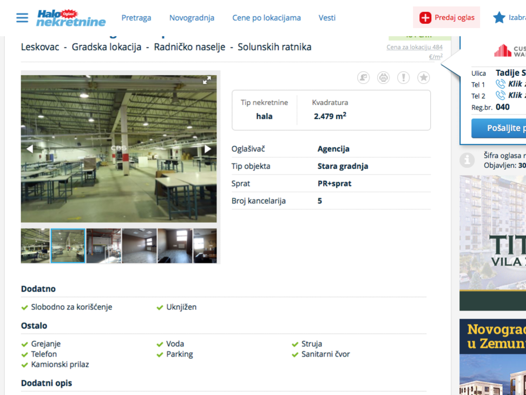526x395 pixels.
Task: Print the listing with the printer icon
Action: coord(383,77)
